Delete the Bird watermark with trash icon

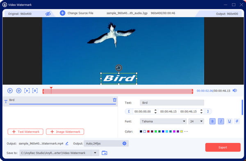[x=115, y=100]
